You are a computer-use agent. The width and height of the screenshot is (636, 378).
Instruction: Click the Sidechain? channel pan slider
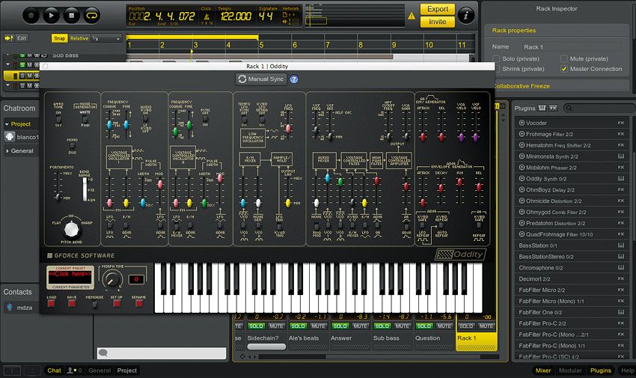coord(266,347)
